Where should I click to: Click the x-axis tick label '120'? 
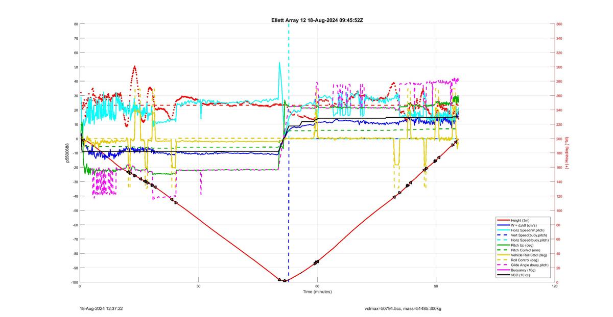tap(555, 286)
